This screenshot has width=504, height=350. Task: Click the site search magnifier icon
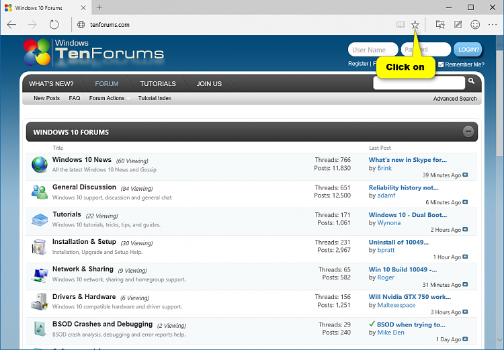pyautogui.click(x=471, y=81)
